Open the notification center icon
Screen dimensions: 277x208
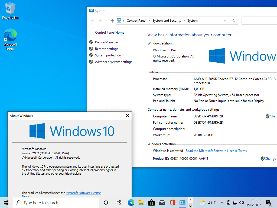point(269,203)
